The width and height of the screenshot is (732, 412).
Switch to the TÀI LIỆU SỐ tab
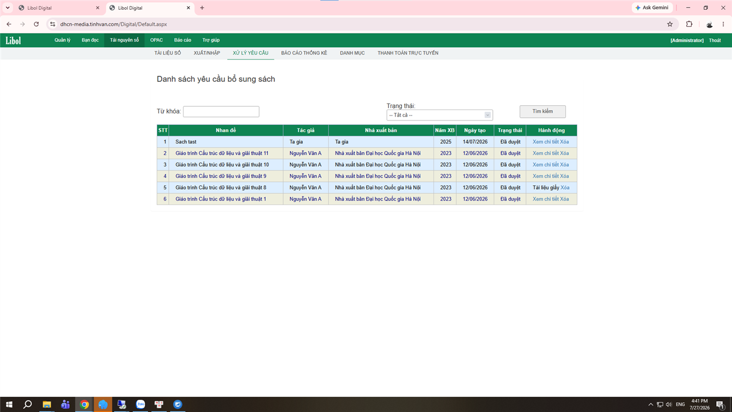click(x=168, y=53)
